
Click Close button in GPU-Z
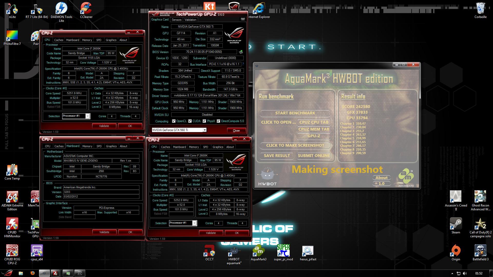(236, 130)
